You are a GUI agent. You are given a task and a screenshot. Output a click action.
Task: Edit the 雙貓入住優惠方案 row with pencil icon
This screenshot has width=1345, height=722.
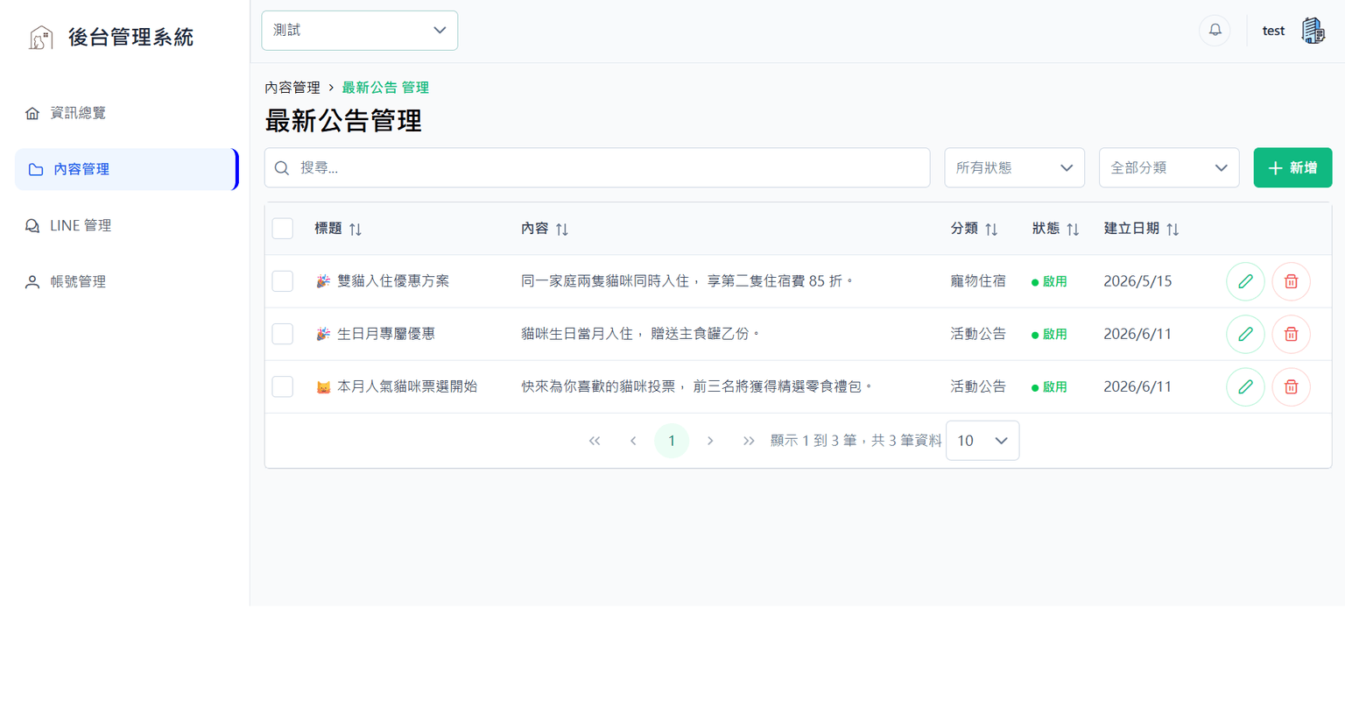1245,281
